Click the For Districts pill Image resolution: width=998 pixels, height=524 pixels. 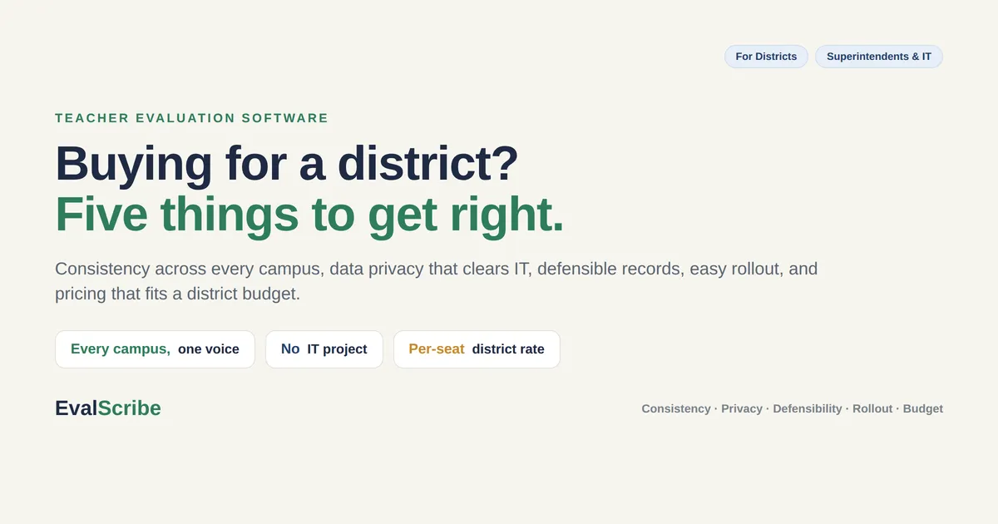(x=766, y=57)
